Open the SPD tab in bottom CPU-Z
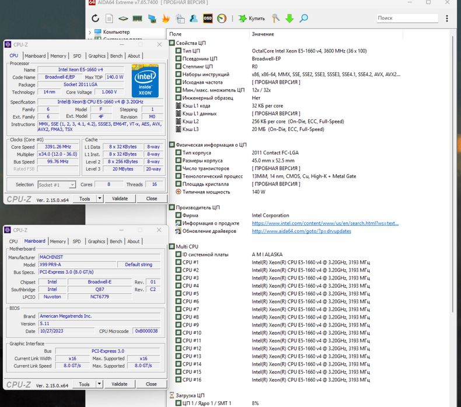The width and height of the screenshot is (461, 407). point(76,241)
